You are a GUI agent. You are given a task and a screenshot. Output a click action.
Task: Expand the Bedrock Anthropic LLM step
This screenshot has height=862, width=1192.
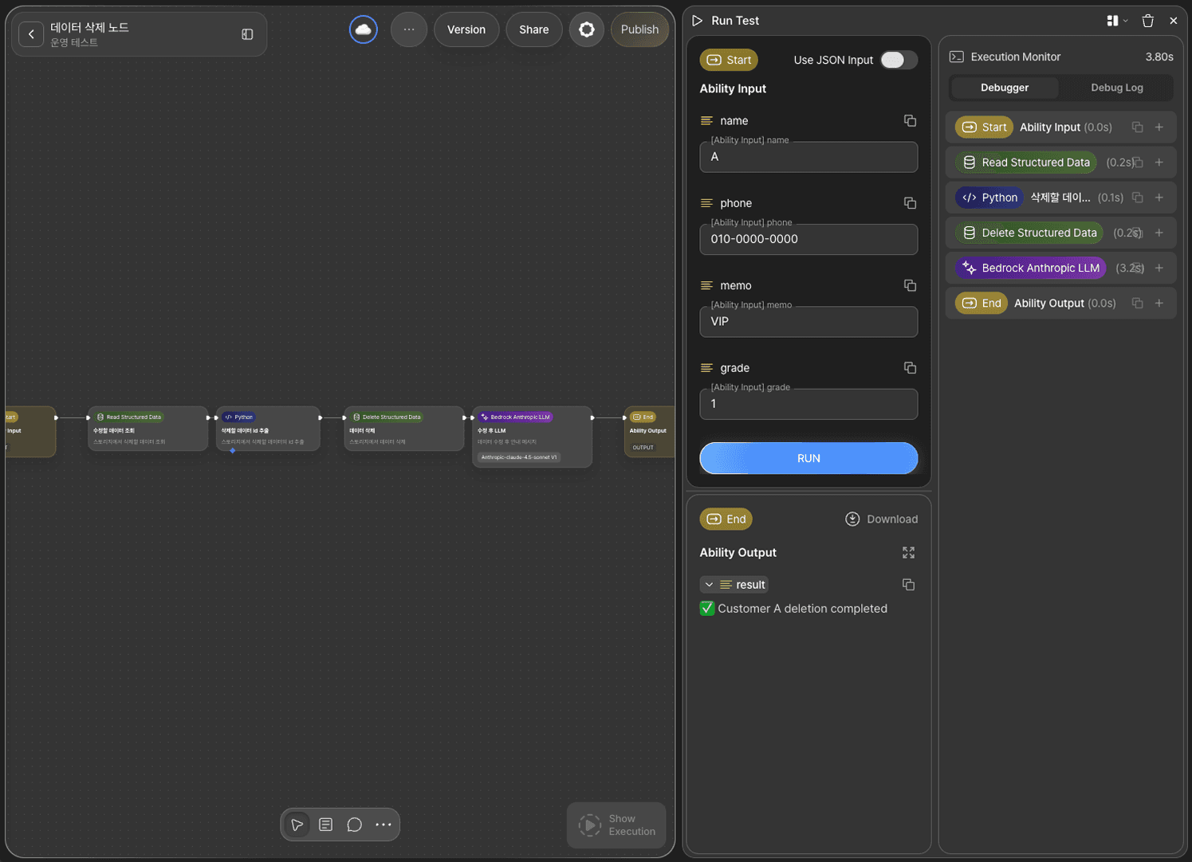1159,268
